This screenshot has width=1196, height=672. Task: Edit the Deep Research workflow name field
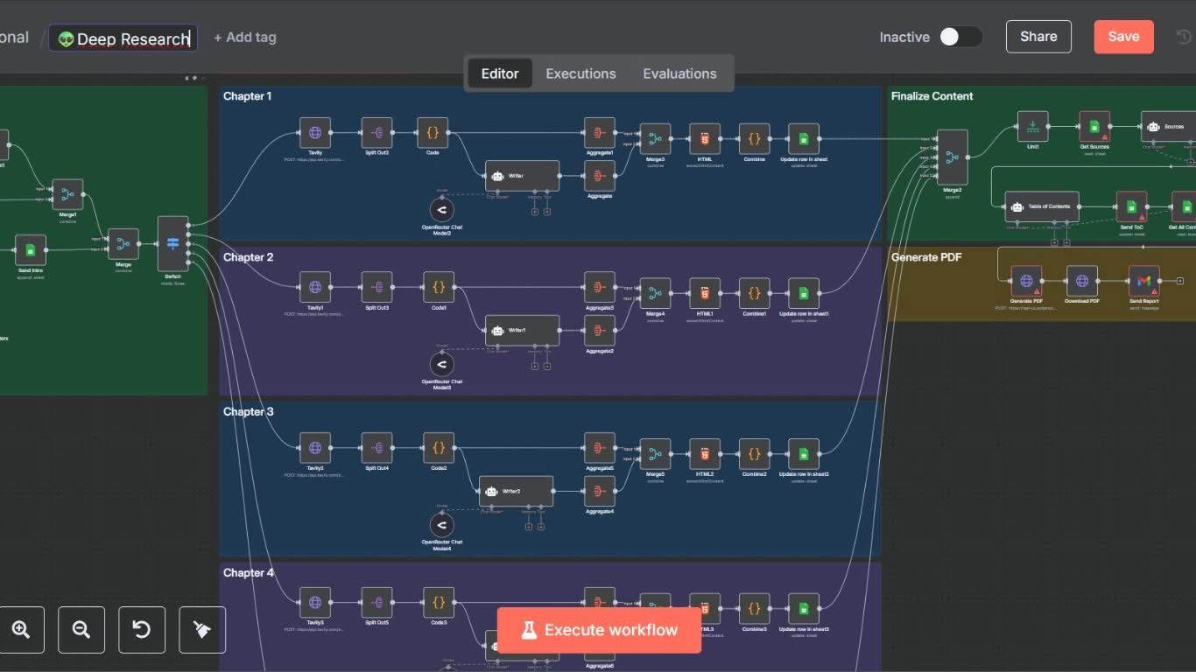pyautogui.click(x=123, y=38)
